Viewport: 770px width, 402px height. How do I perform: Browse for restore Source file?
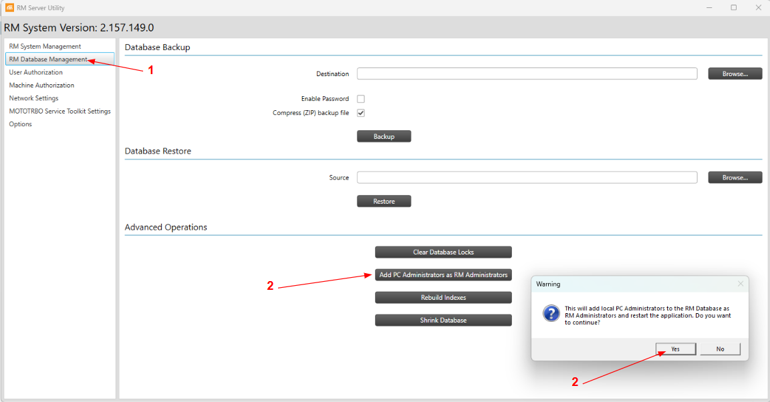click(735, 177)
